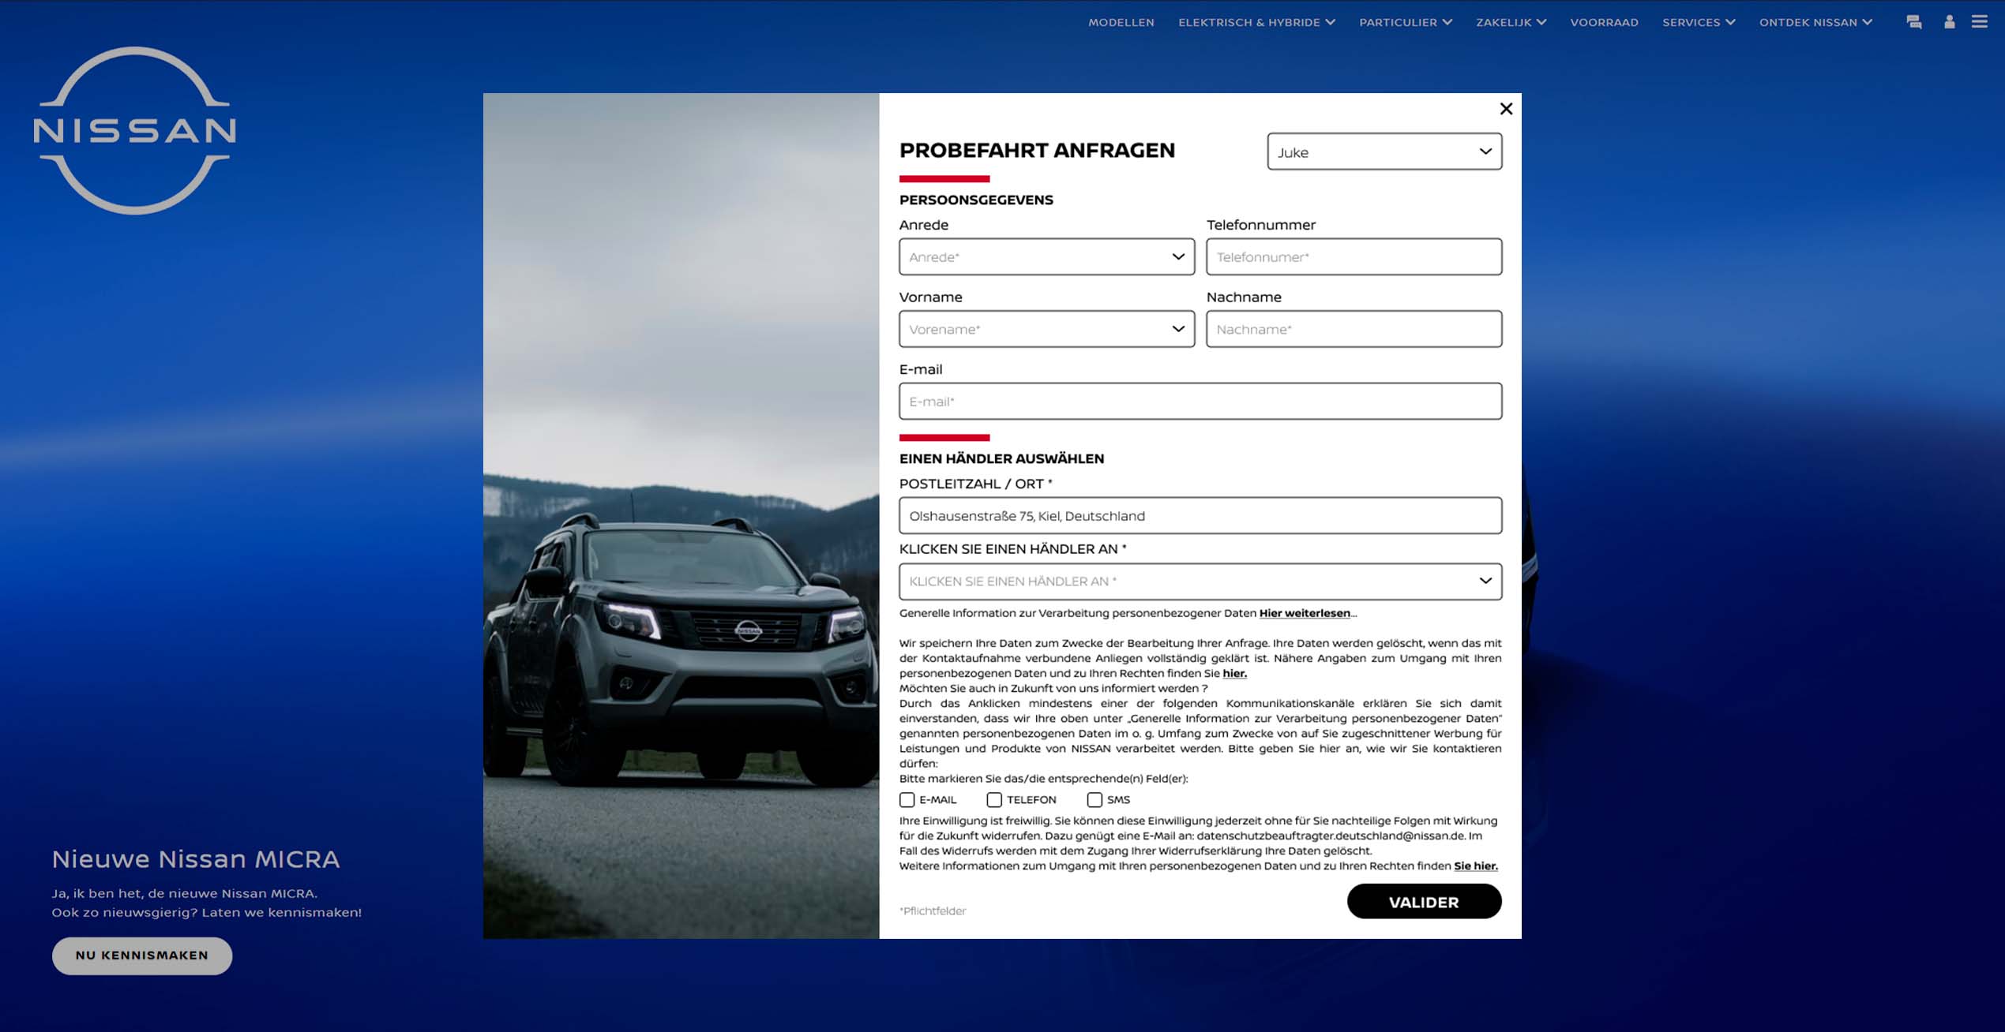Follow the 'Sie hier.' link at the bottom
The height and width of the screenshot is (1032, 2005).
coord(1475,866)
